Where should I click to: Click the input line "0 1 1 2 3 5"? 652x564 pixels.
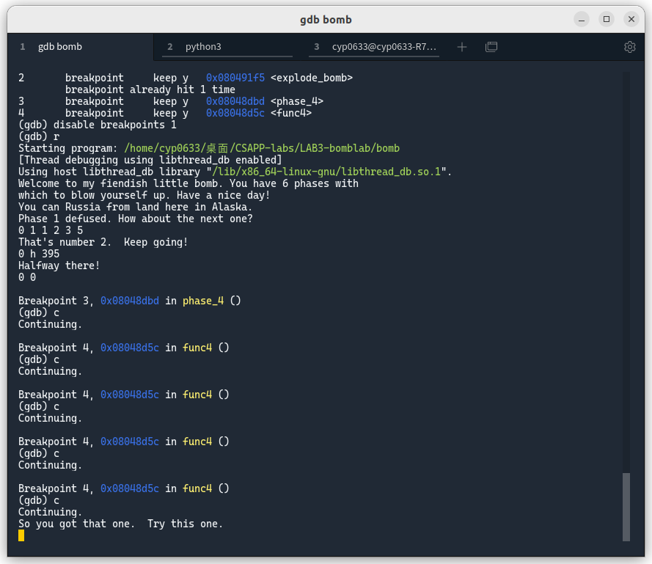click(x=51, y=230)
